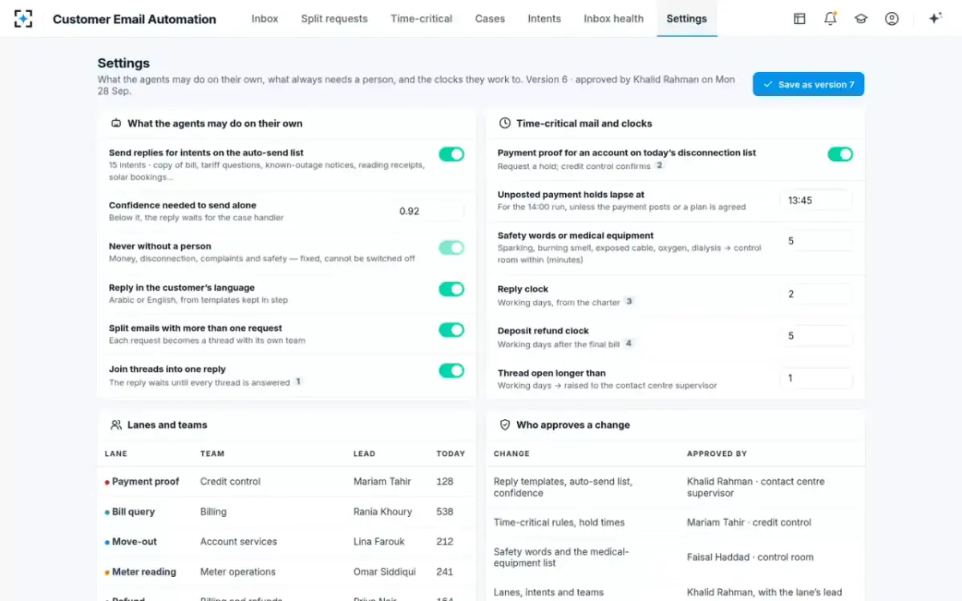Click the people icon beside Lanes and teams

pos(116,425)
